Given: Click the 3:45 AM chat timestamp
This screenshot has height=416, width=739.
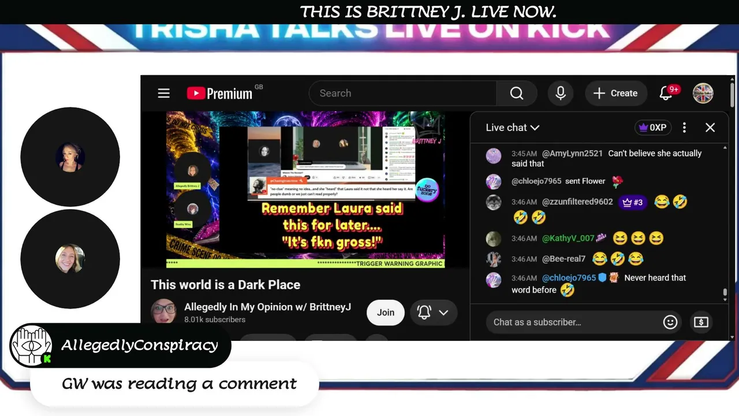Looking at the screenshot, I should [524, 154].
